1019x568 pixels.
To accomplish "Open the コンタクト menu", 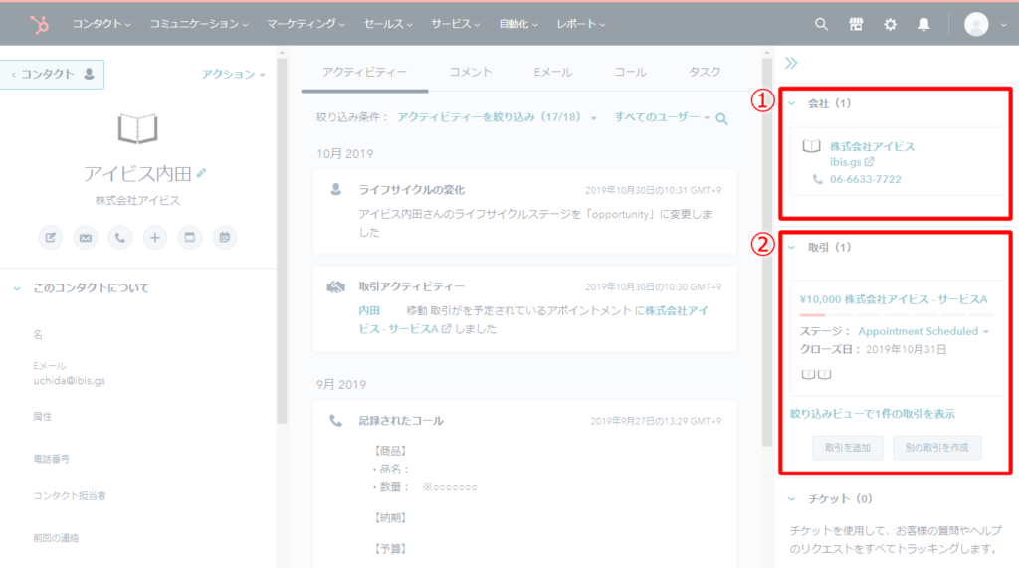I will (102, 24).
